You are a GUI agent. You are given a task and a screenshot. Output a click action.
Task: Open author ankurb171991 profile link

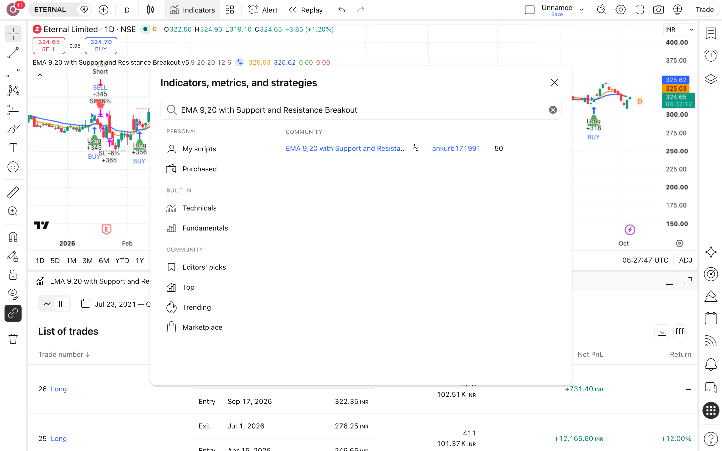click(456, 148)
